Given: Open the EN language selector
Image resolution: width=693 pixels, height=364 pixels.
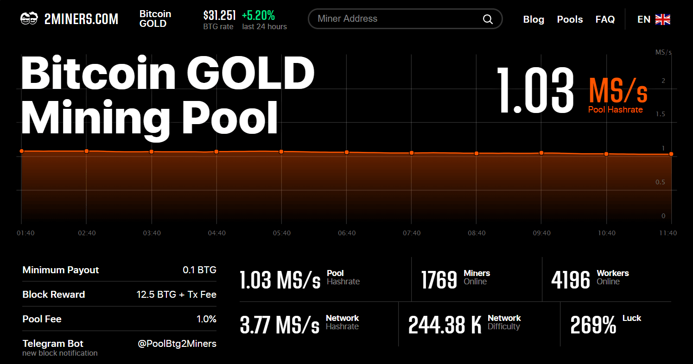Looking at the screenshot, I should [644, 19].
